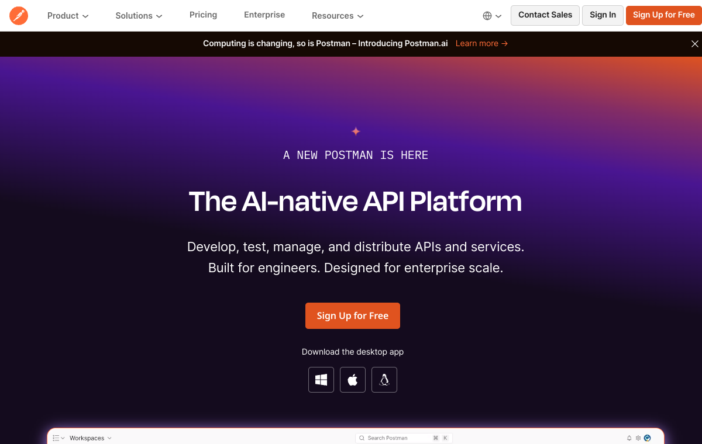Viewport: 702px width, 444px height.
Task: Open the Enterprise page
Action: 264,15
